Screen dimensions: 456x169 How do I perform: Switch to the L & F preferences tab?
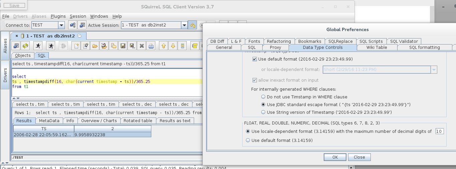236,41
